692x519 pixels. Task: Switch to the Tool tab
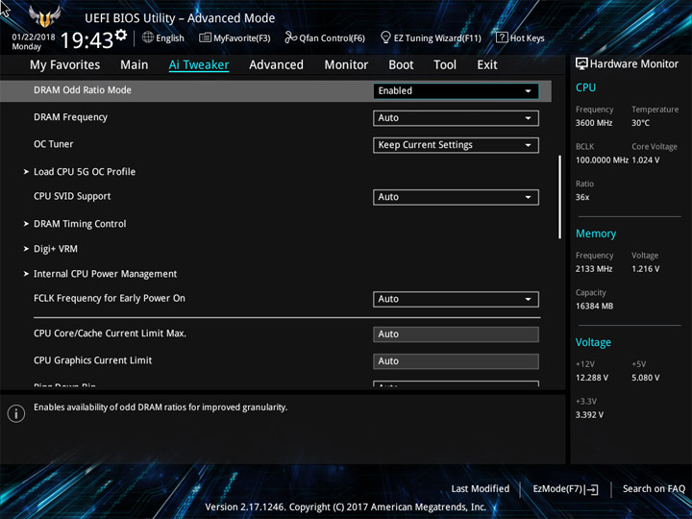pyautogui.click(x=445, y=65)
